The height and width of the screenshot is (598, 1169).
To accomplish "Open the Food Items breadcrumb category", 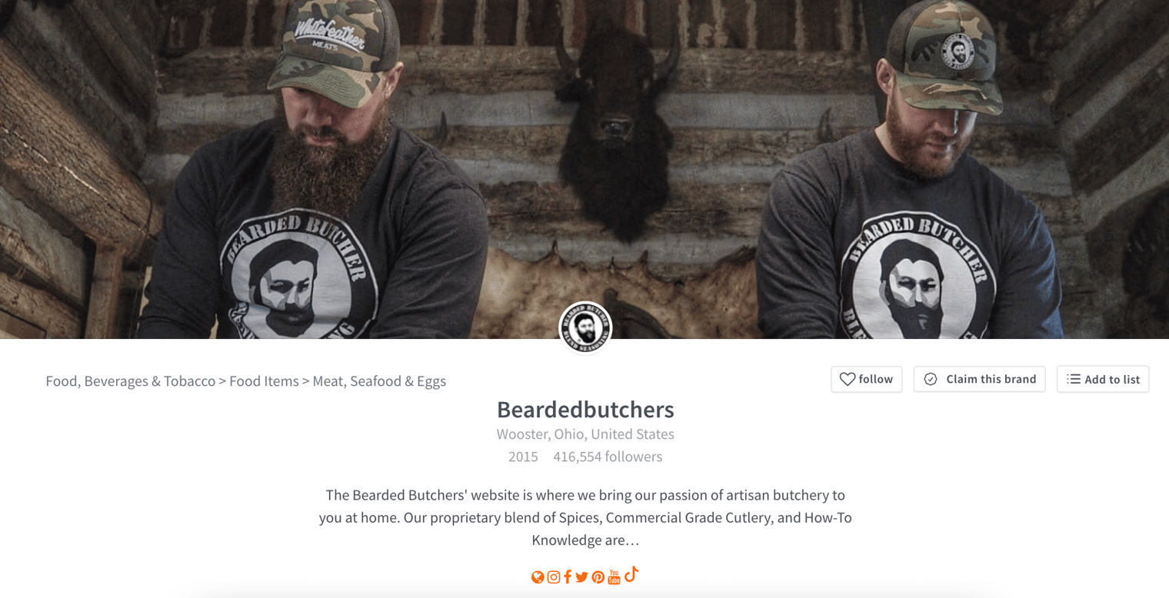I will click(x=264, y=381).
